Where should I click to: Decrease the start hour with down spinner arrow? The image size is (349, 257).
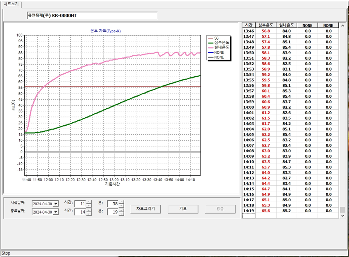[89, 206]
